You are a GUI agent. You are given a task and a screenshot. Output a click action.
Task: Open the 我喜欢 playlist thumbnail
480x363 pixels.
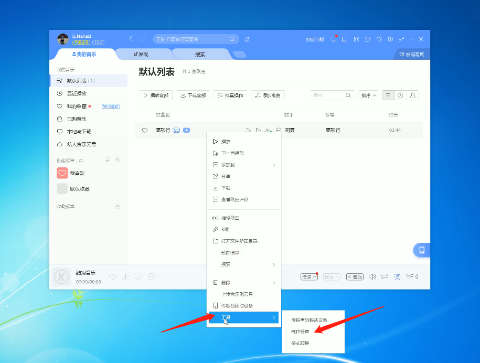click(x=62, y=173)
